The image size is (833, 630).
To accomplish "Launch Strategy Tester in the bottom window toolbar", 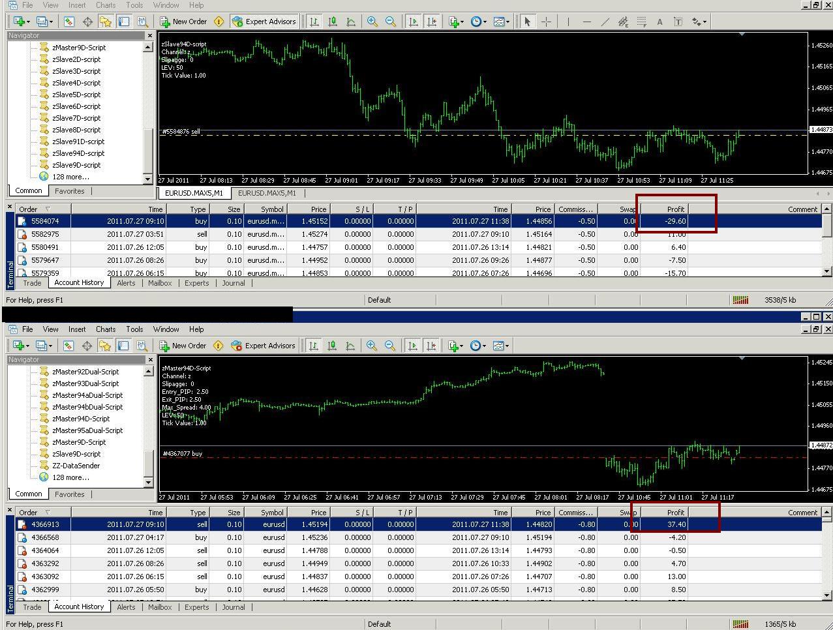I will pos(142,346).
